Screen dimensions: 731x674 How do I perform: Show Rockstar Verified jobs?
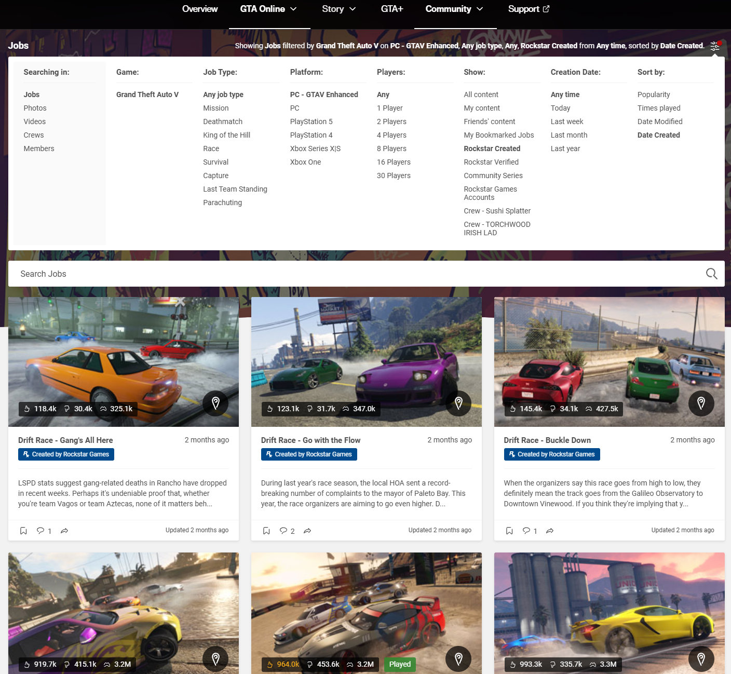tap(491, 162)
